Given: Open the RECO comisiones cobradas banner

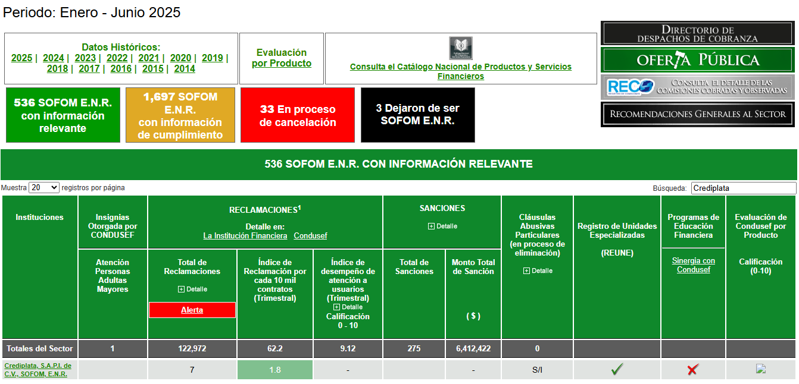Looking at the screenshot, I should 697,87.
